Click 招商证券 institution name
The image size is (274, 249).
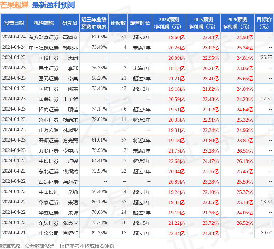pos(49,110)
